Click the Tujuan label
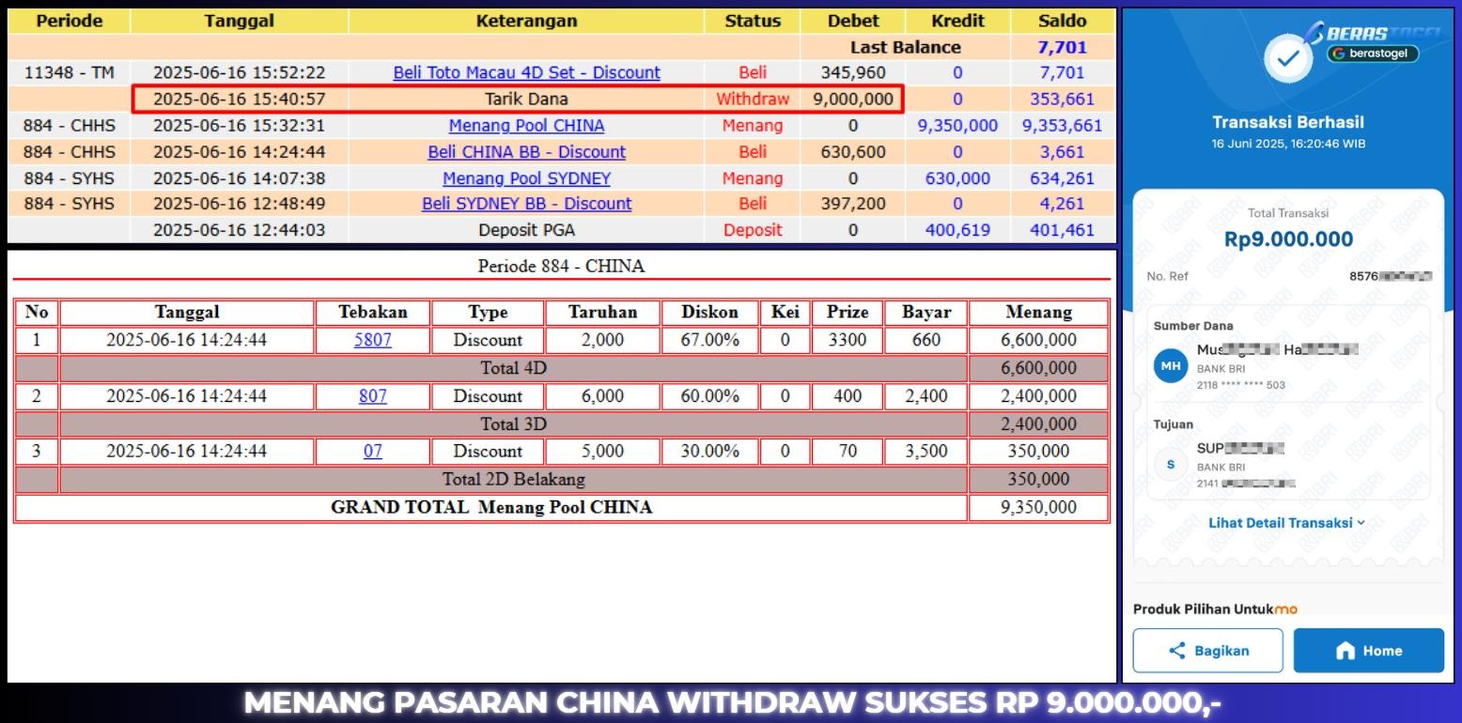Screen dimensions: 1462x723 tap(1174, 424)
